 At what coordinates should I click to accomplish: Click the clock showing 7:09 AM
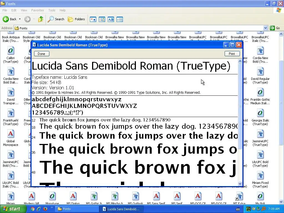click(274, 209)
